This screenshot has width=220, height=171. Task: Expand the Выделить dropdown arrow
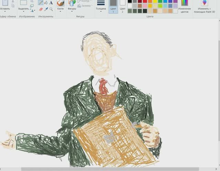coord(23,11)
